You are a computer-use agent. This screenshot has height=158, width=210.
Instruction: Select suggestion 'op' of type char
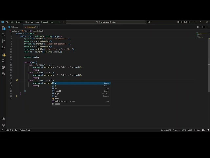(81, 88)
